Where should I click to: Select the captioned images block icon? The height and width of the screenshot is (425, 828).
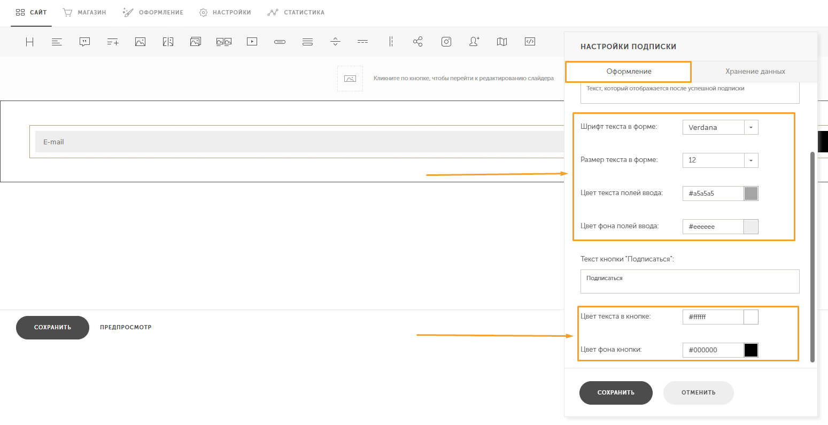tap(224, 42)
